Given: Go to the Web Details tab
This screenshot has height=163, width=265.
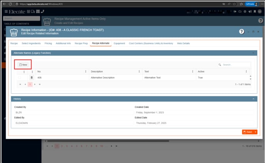Looking at the screenshot, I should pos(183,43).
